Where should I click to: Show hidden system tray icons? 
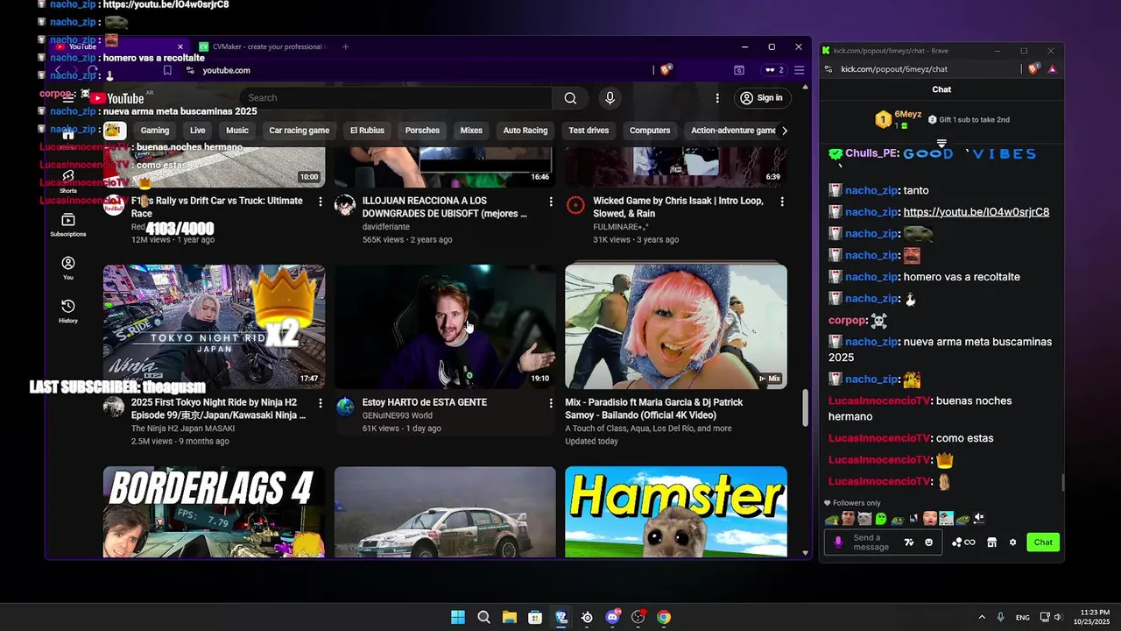click(982, 617)
